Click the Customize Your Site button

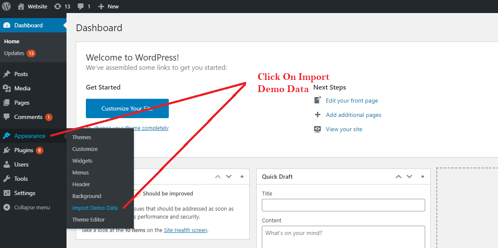(x=127, y=108)
